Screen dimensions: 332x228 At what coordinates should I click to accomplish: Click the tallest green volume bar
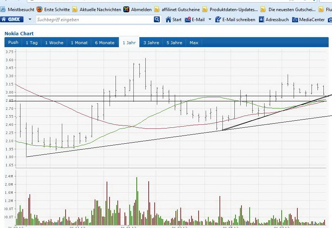[x=137, y=201]
